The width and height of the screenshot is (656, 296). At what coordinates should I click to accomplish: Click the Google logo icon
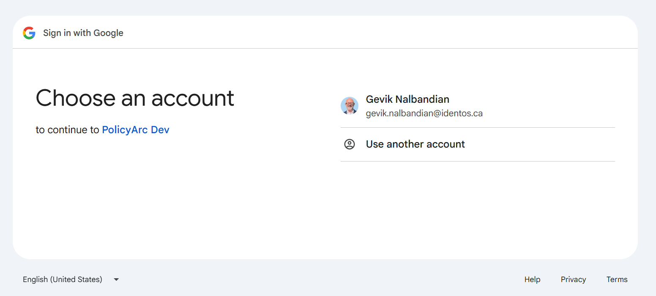(x=29, y=33)
